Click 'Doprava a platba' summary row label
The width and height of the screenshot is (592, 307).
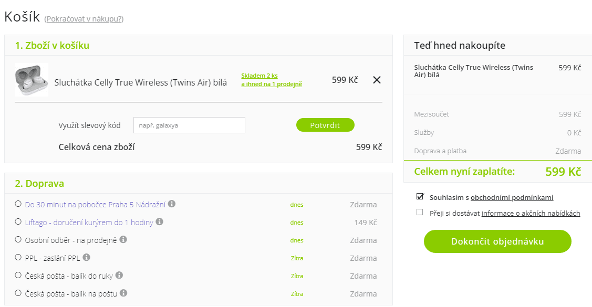point(440,151)
